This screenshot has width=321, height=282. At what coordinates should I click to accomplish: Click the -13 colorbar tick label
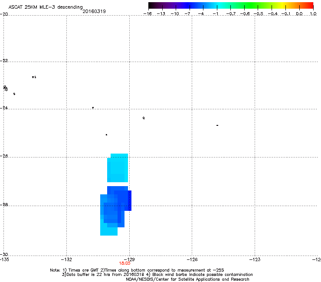click(161, 14)
